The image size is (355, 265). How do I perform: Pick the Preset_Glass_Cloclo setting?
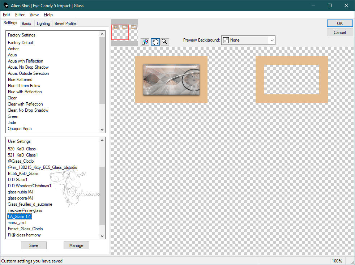point(25,229)
